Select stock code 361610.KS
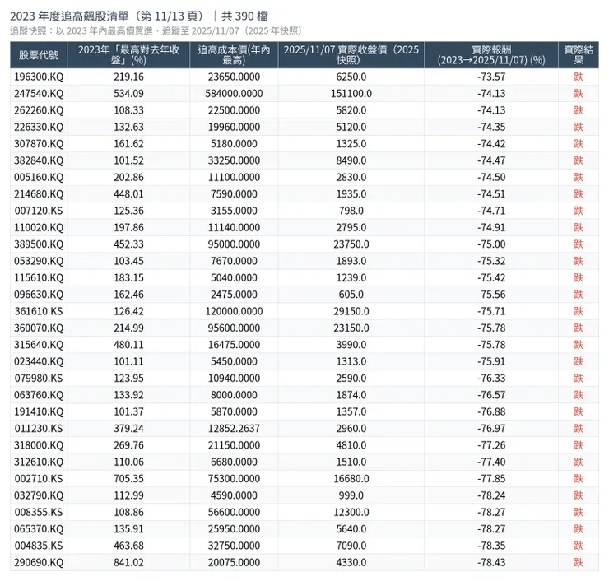The image size is (609, 581). (39, 311)
